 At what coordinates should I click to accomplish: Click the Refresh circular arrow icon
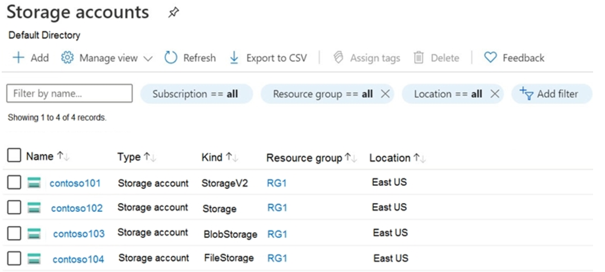(x=171, y=58)
